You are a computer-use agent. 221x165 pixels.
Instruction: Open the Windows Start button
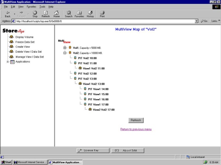click(x=6, y=162)
